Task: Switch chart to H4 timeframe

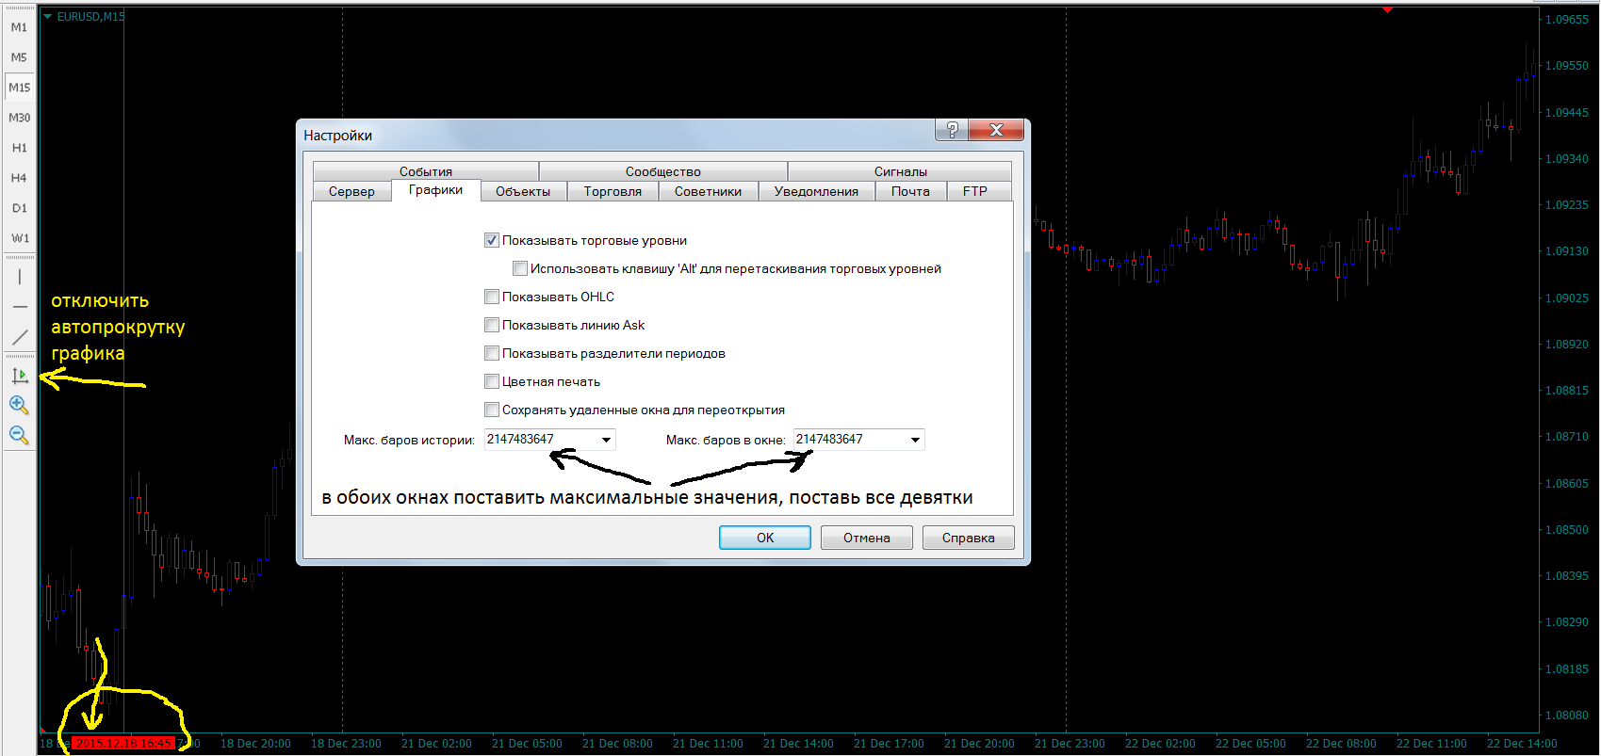Action: (19, 178)
